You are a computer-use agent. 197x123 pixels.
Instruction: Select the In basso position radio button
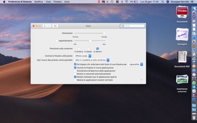88,48
